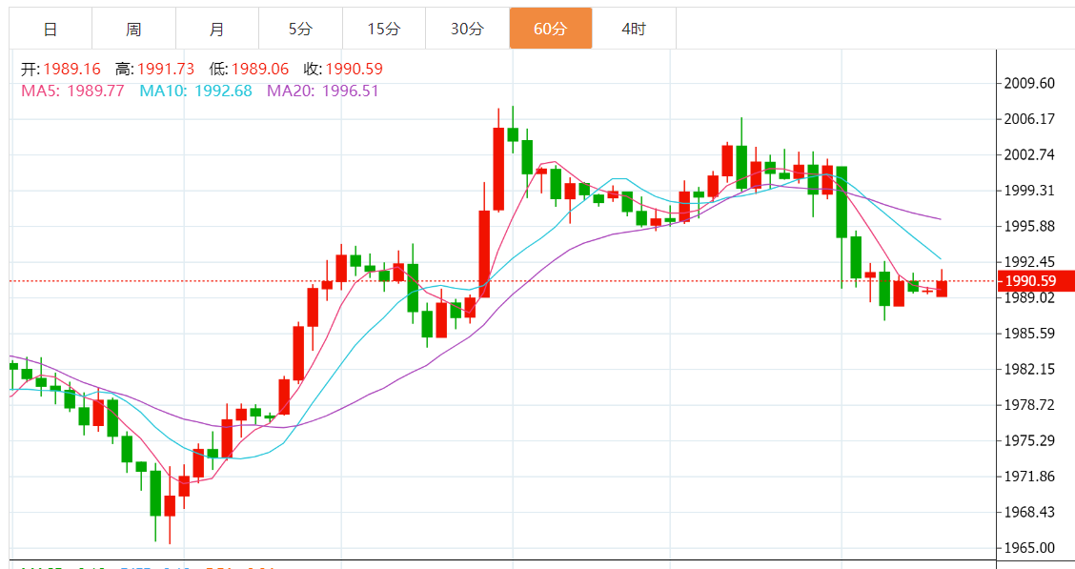The height and width of the screenshot is (569, 1075).
Task: Click the 2002.74 price axis label
Action: click(1029, 155)
